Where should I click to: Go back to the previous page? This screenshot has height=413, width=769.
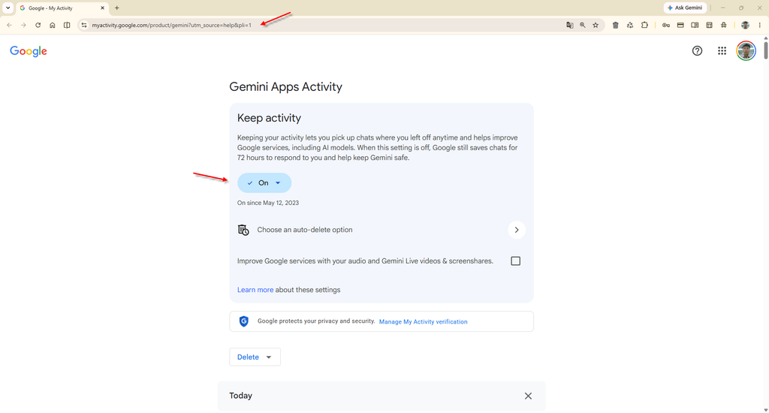(9, 25)
